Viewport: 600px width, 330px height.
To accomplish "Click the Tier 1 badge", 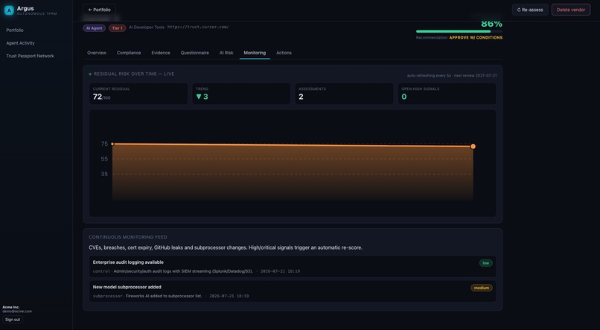I will coord(117,28).
